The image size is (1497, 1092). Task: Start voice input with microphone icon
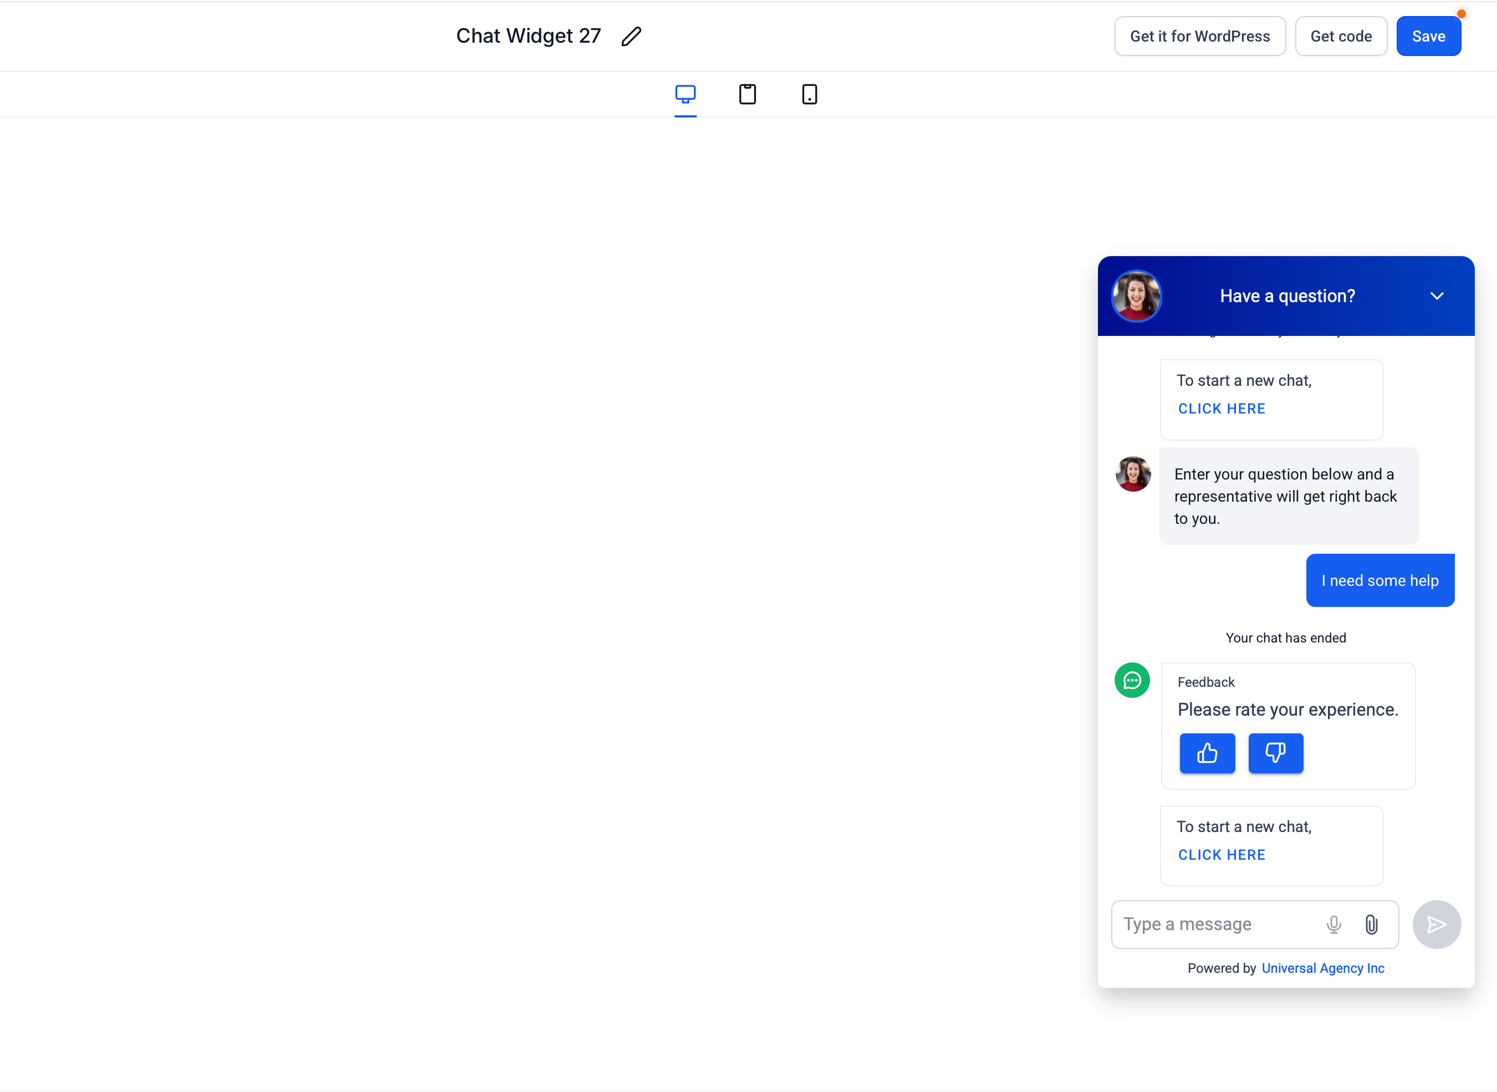[1333, 924]
